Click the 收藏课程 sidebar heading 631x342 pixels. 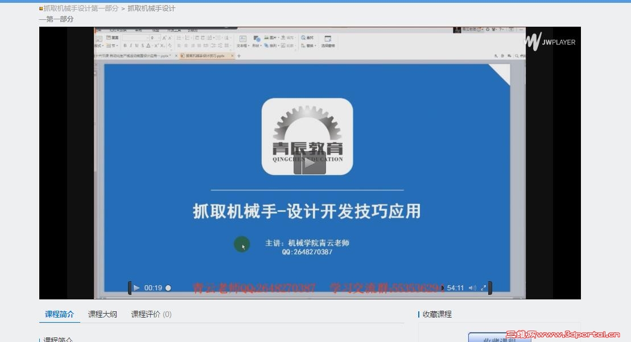[x=437, y=314]
